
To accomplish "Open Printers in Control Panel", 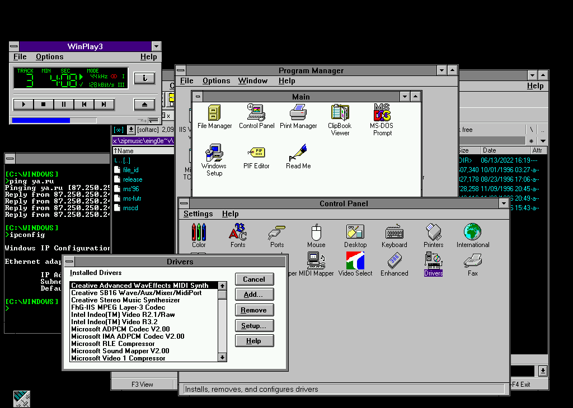I will pos(434,235).
